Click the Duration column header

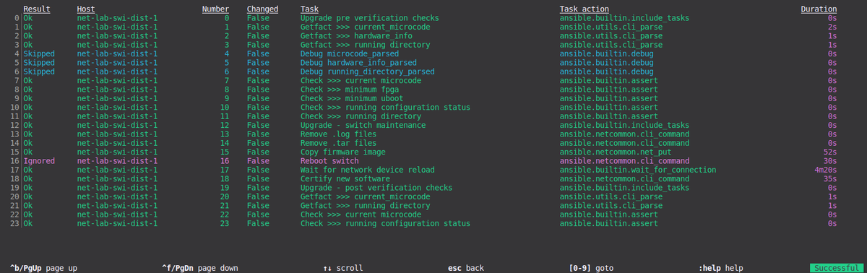click(819, 9)
